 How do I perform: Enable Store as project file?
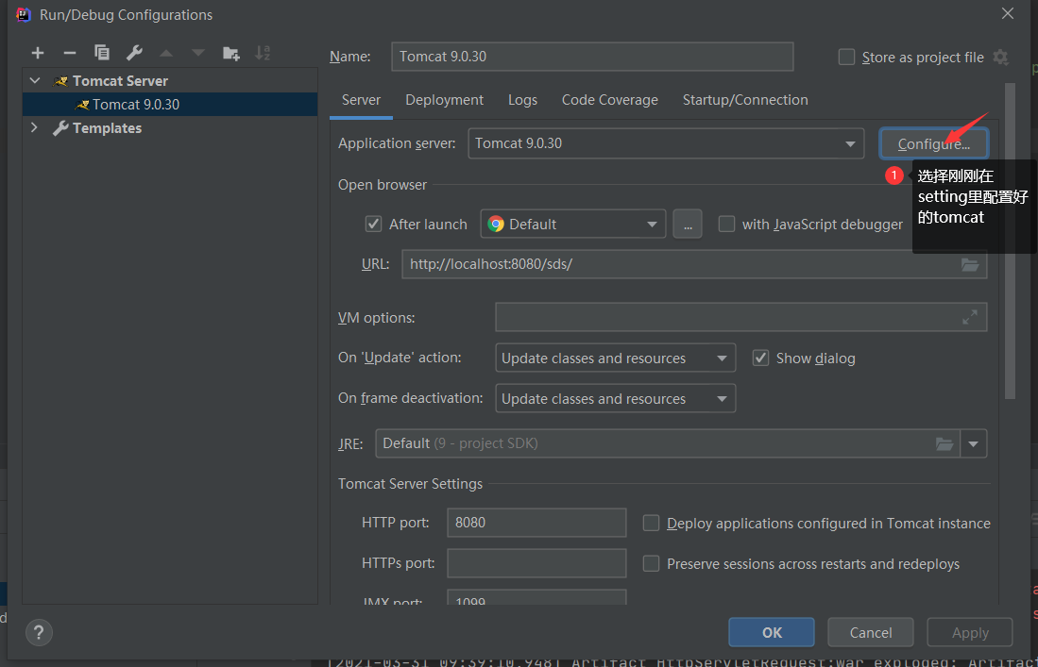click(x=846, y=57)
